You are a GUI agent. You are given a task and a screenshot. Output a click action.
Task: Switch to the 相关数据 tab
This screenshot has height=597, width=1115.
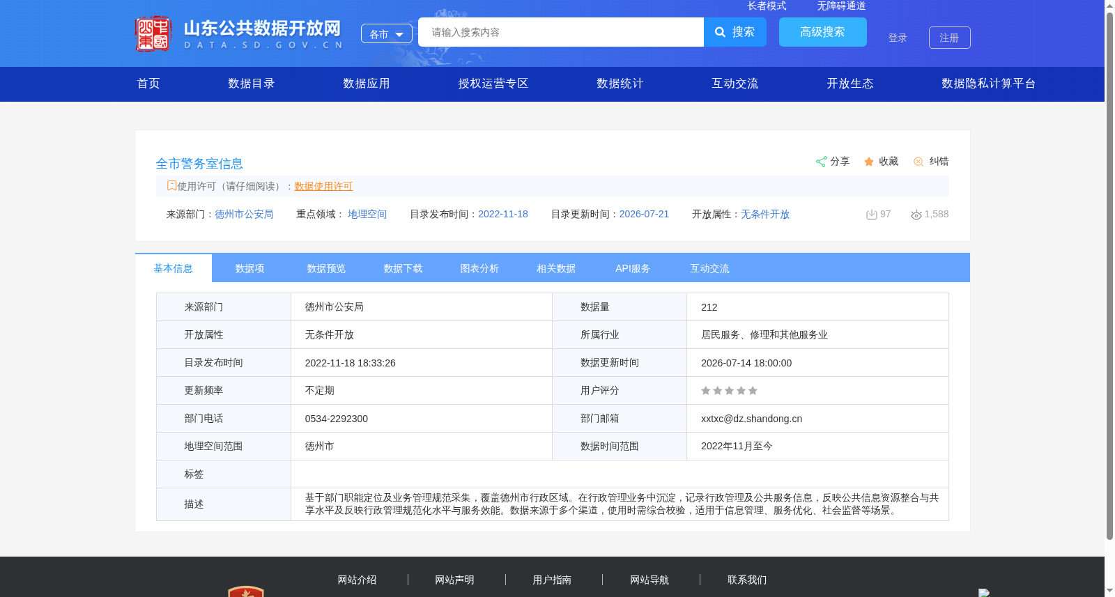(x=557, y=268)
